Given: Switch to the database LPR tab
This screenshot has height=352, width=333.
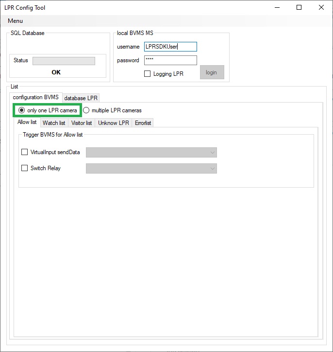Looking at the screenshot, I should [81, 98].
